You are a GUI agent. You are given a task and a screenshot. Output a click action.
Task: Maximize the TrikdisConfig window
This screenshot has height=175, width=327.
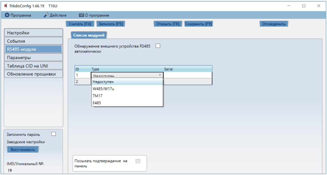304,6
